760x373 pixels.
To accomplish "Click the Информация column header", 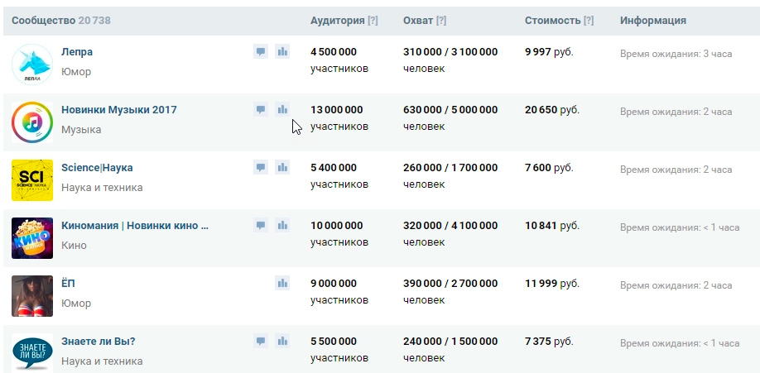I will pyautogui.click(x=653, y=21).
